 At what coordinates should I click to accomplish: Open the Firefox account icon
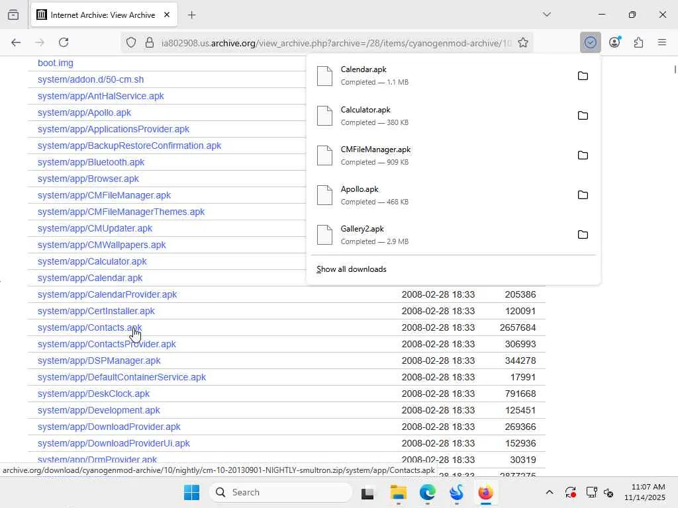tap(614, 42)
